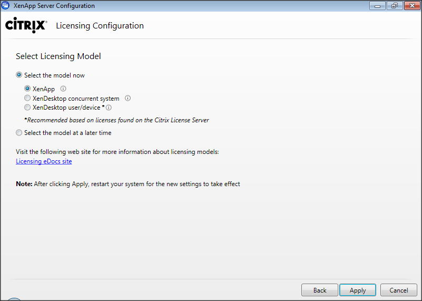The image size is (422, 301).
Task: Open the Licensing eDocs site link
Action: click(44, 161)
